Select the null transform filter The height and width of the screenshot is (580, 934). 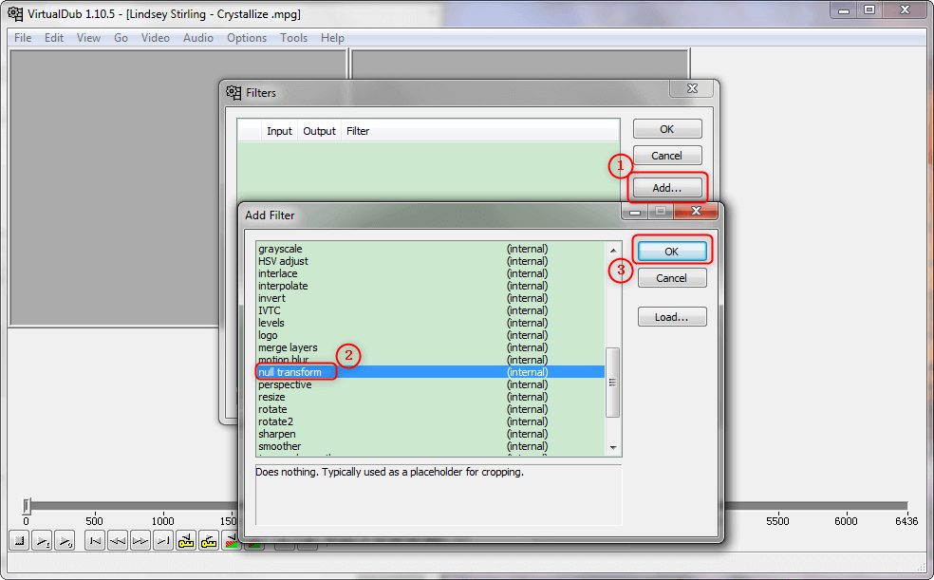(290, 372)
